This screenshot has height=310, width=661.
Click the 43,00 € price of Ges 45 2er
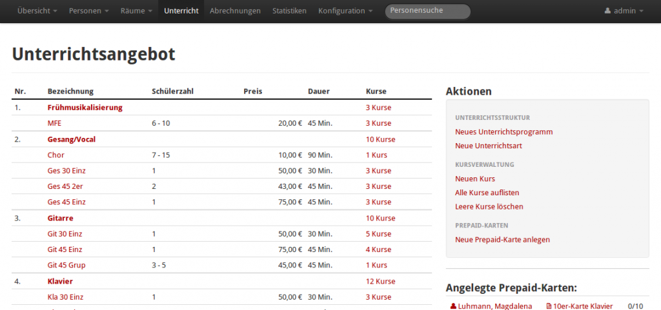coord(290,186)
